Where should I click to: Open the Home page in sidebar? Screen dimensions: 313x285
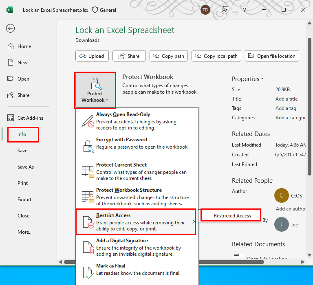point(19,46)
